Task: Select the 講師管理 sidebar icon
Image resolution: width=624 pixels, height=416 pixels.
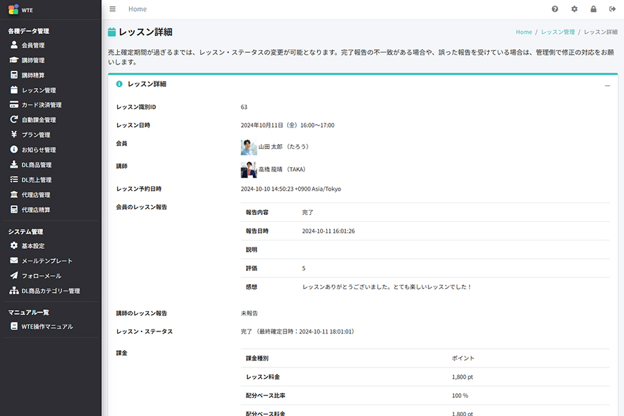Action: pyautogui.click(x=31, y=60)
